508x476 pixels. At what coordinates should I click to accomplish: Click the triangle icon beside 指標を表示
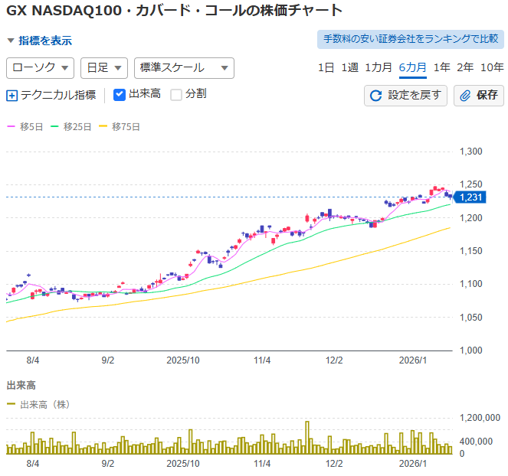pyautogui.click(x=11, y=41)
